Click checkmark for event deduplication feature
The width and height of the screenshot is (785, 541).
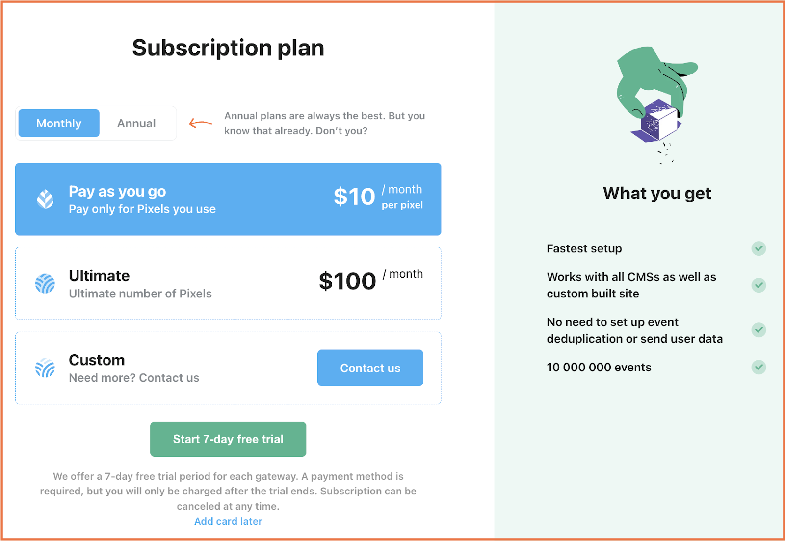coord(759,330)
